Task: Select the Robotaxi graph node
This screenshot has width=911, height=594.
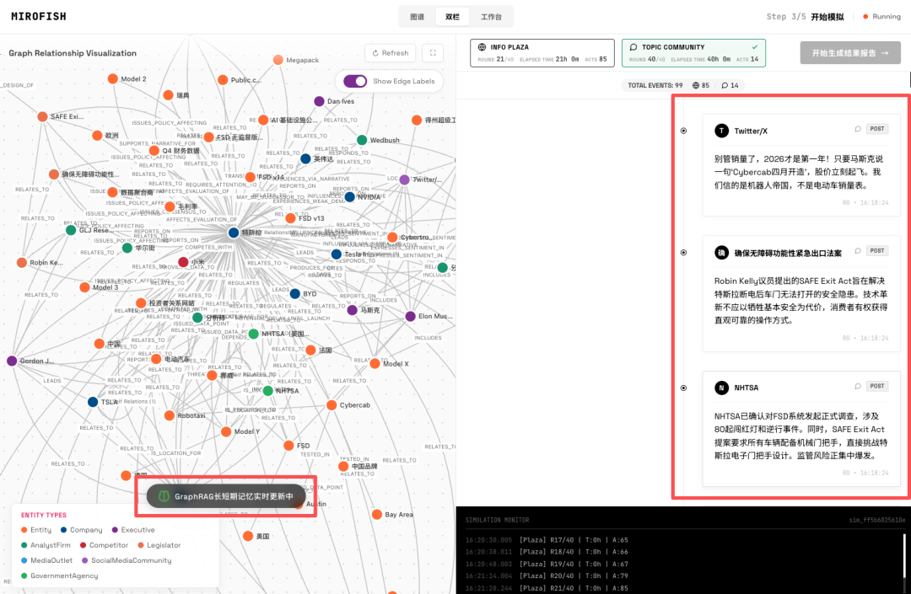Action: pyautogui.click(x=169, y=415)
